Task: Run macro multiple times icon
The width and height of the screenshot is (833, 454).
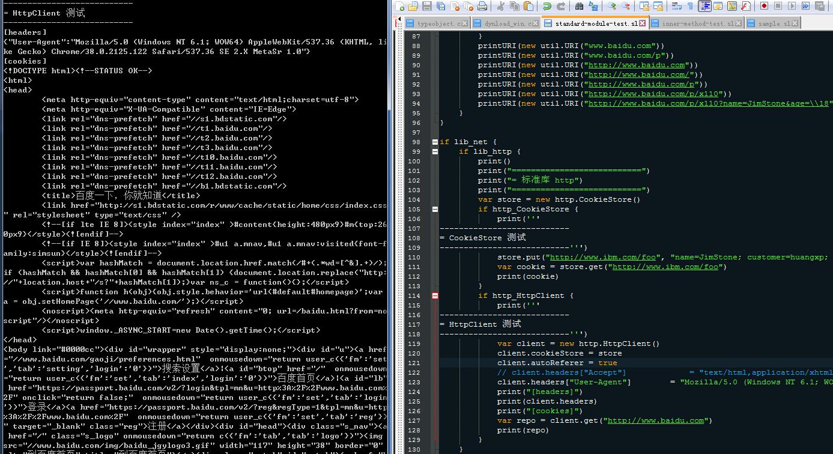Action: pyautogui.click(x=805, y=6)
